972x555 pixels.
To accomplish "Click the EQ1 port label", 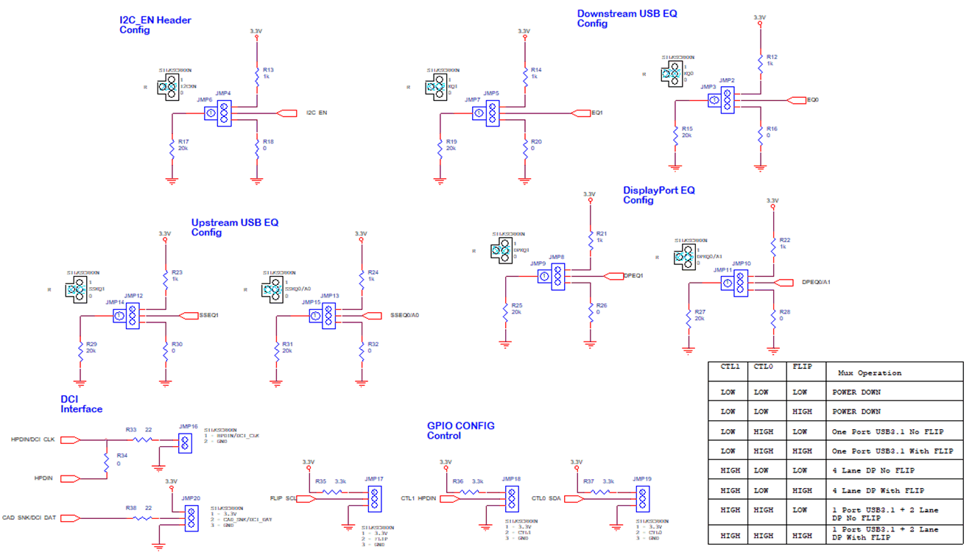I will (x=597, y=113).
